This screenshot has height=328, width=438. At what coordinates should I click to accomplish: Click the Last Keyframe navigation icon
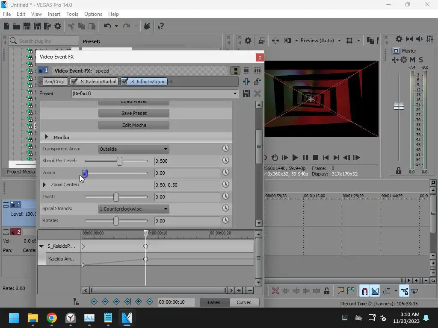coord(127,302)
